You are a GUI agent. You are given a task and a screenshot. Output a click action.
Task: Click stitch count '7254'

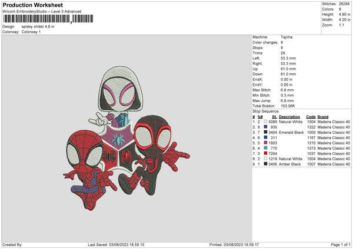click(x=272, y=153)
